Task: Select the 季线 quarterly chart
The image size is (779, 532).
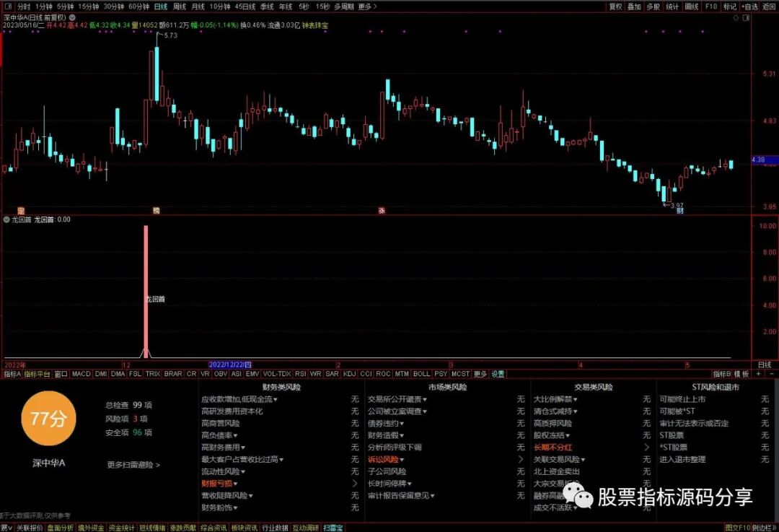Action: pyautogui.click(x=267, y=6)
